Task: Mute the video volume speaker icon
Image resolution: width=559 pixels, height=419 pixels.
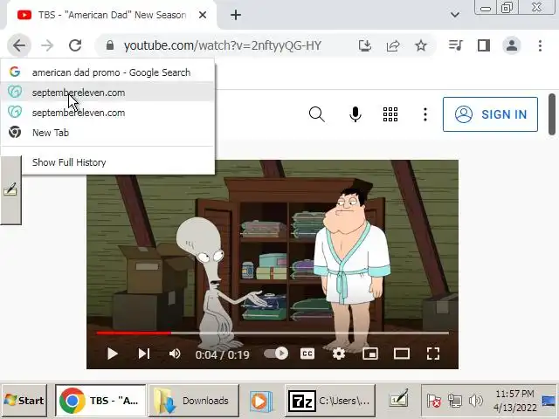Action: pyautogui.click(x=175, y=354)
